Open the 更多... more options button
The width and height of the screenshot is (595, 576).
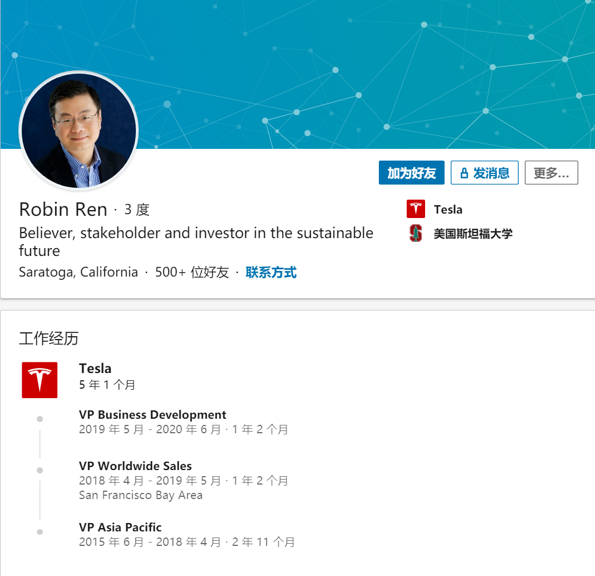click(x=552, y=173)
